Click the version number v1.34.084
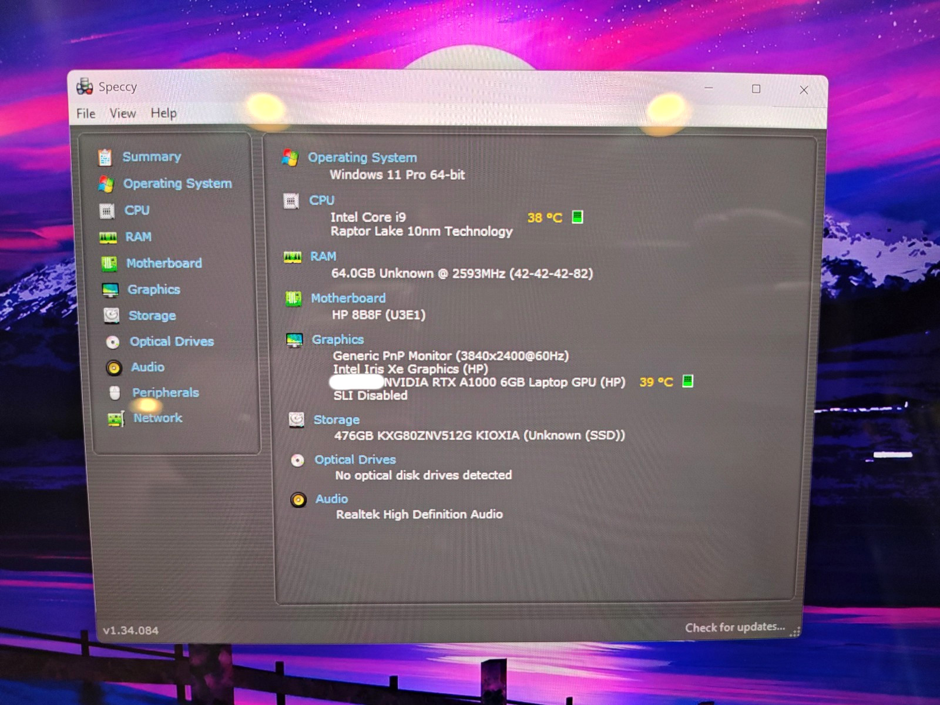The width and height of the screenshot is (940, 705). pyautogui.click(x=130, y=630)
